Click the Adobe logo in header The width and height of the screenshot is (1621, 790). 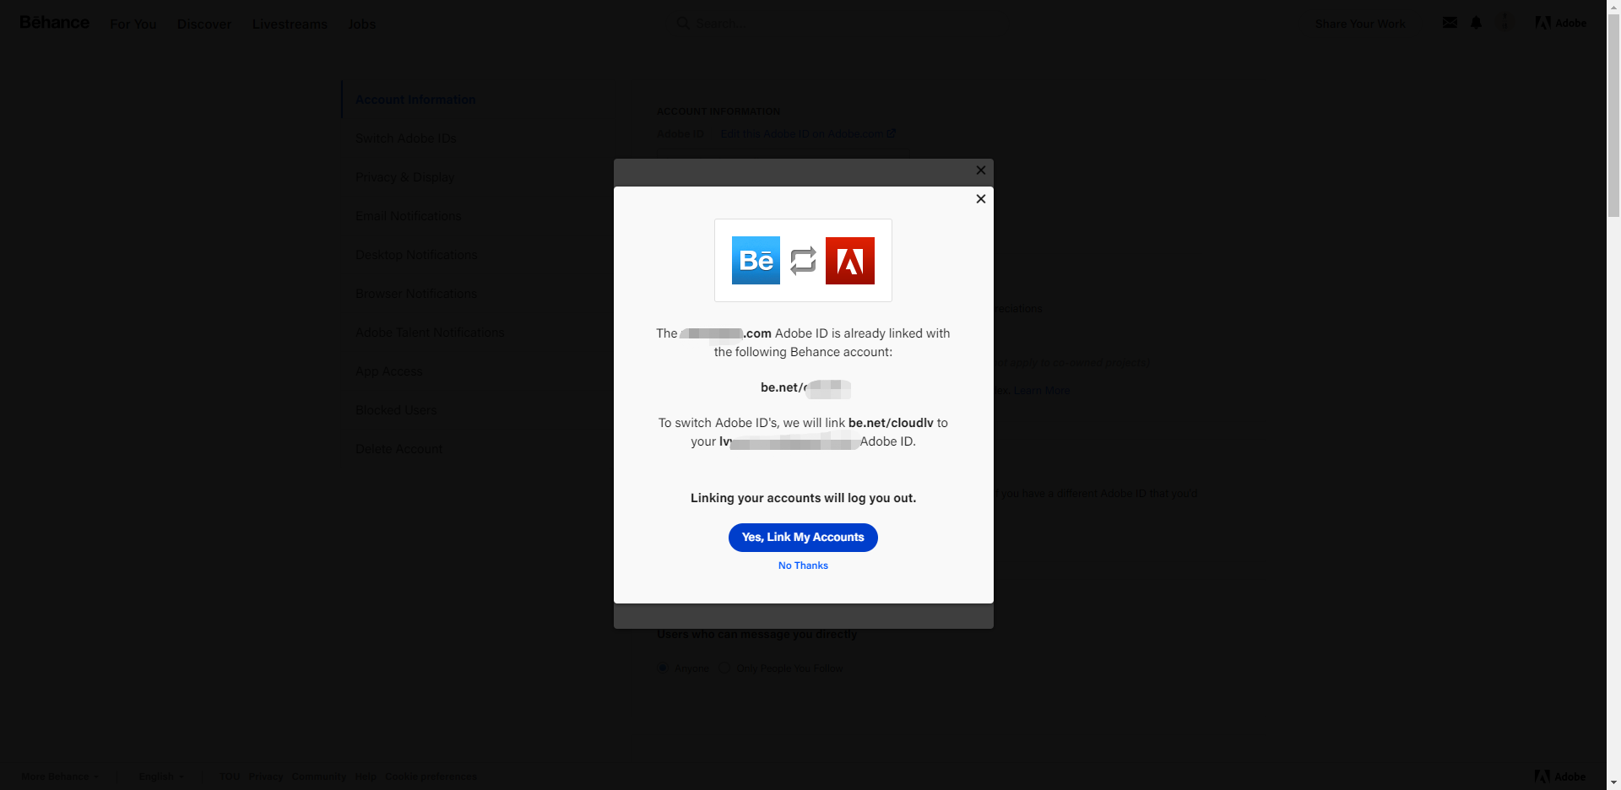tap(1560, 23)
